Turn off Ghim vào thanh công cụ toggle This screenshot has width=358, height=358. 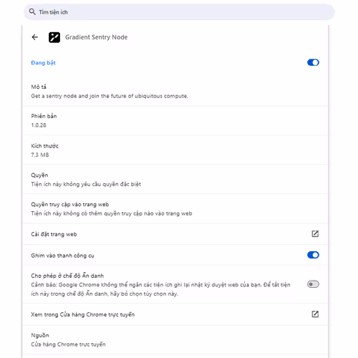pos(313,255)
